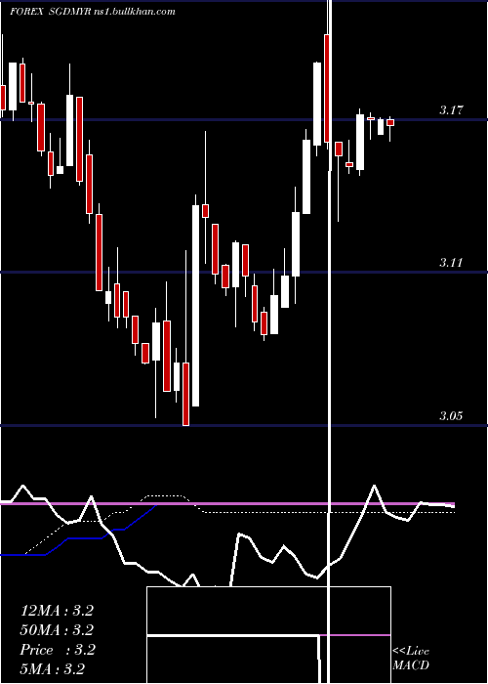The image size is (488, 684).
Task: Click the '50MA : 3.2' indicator text
Action: [x=57, y=630]
